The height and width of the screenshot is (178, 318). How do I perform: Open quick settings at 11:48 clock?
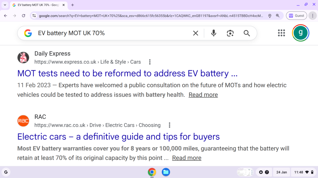[x=304, y=172]
